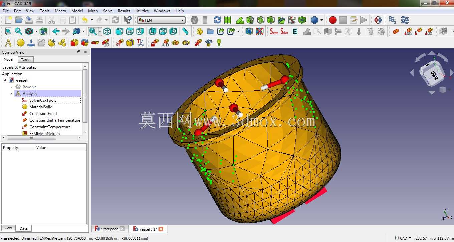Image resolution: width=454 pixels, height=242 pixels.
Task: Click the solid material yellow sphere icon
Action: click(x=21, y=43)
